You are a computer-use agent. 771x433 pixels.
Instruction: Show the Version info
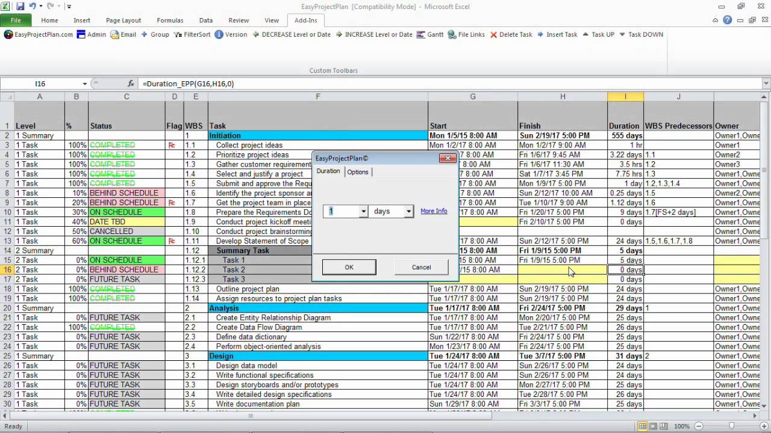(231, 34)
